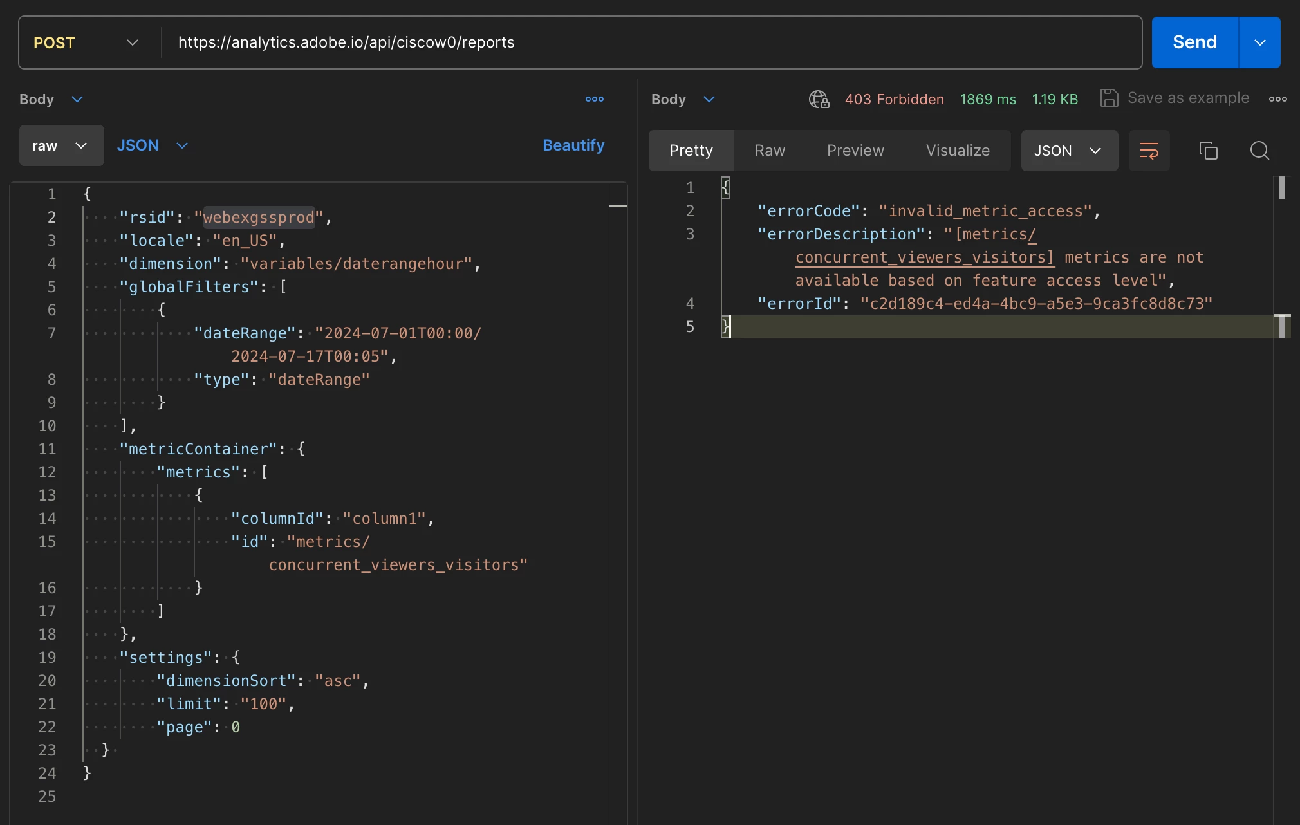
Task: Click the Beautify link
Action: 573,145
